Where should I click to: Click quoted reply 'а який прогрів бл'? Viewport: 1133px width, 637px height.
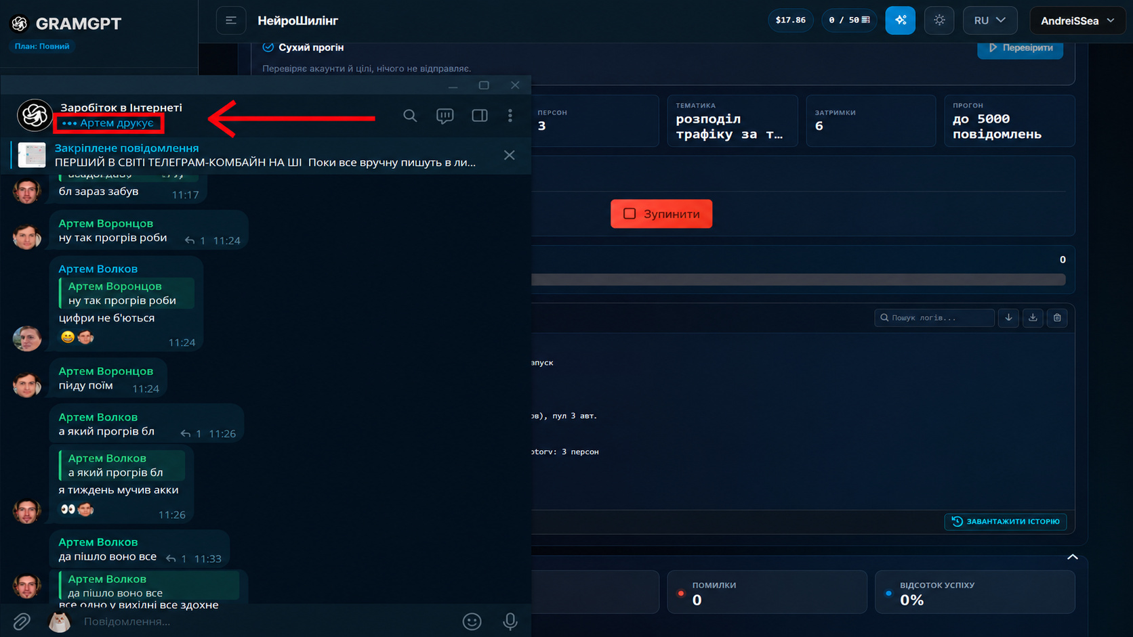122,465
